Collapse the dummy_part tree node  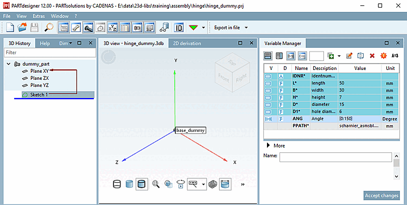coord(9,64)
